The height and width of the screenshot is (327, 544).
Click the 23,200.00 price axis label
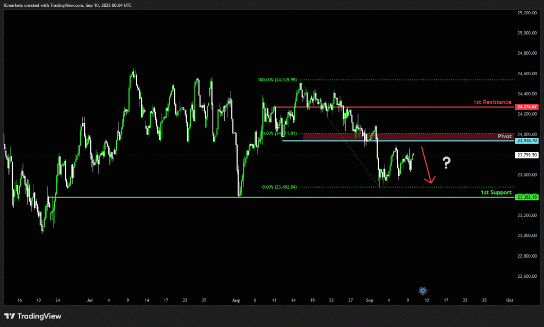coord(527,215)
